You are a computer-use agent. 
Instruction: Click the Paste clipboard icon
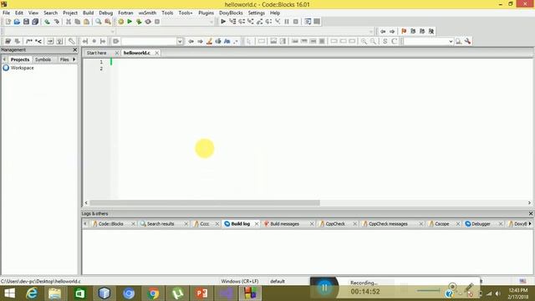click(x=87, y=22)
